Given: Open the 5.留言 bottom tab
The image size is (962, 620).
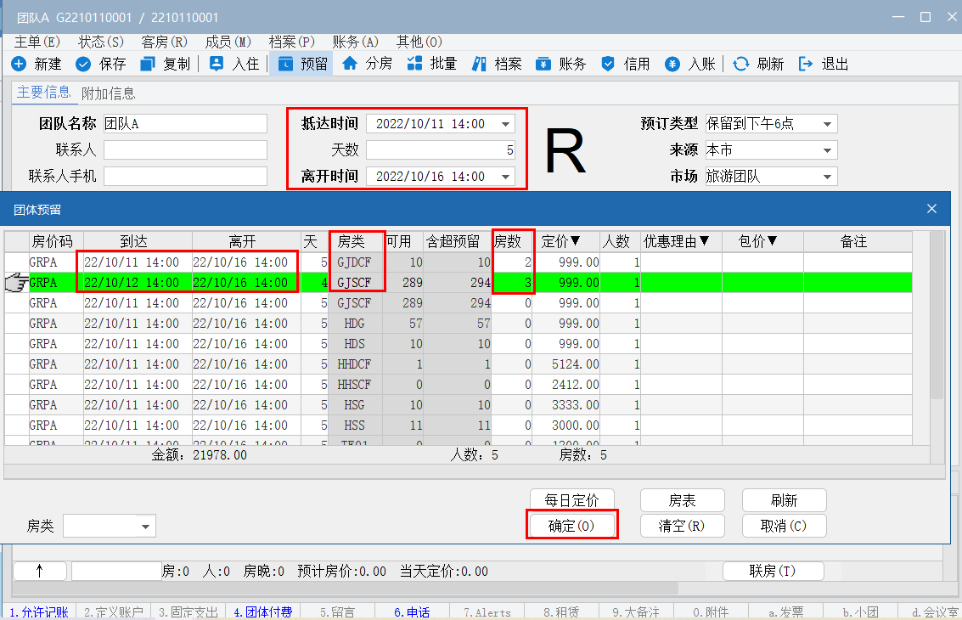Looking at the screenshot, I should click(x=337, y=612).
